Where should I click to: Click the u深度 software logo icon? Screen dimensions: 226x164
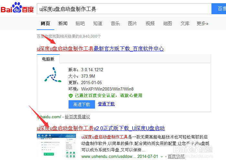point(53,75)
